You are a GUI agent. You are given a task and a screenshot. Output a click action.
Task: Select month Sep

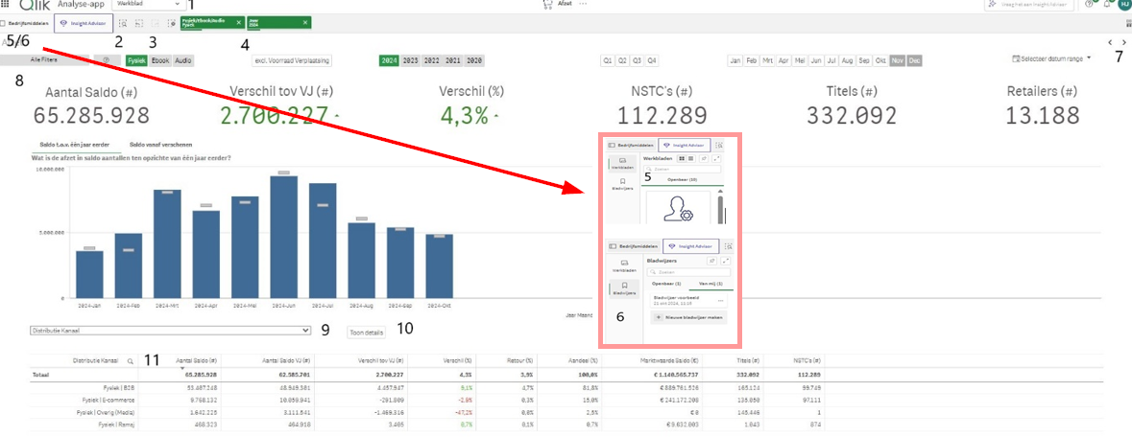865,60
